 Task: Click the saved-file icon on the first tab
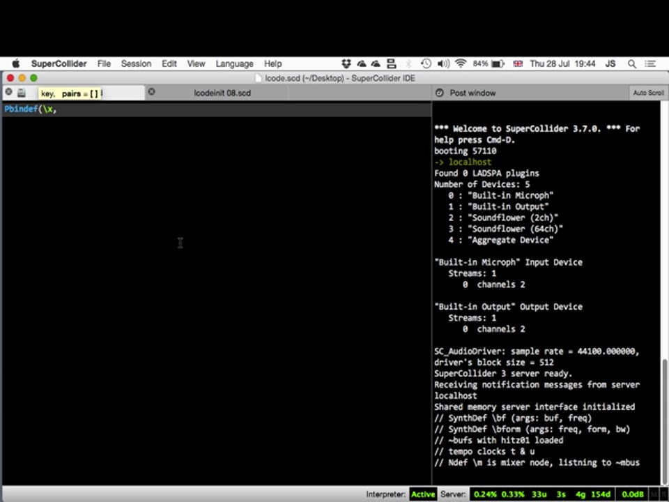[22, 93]
